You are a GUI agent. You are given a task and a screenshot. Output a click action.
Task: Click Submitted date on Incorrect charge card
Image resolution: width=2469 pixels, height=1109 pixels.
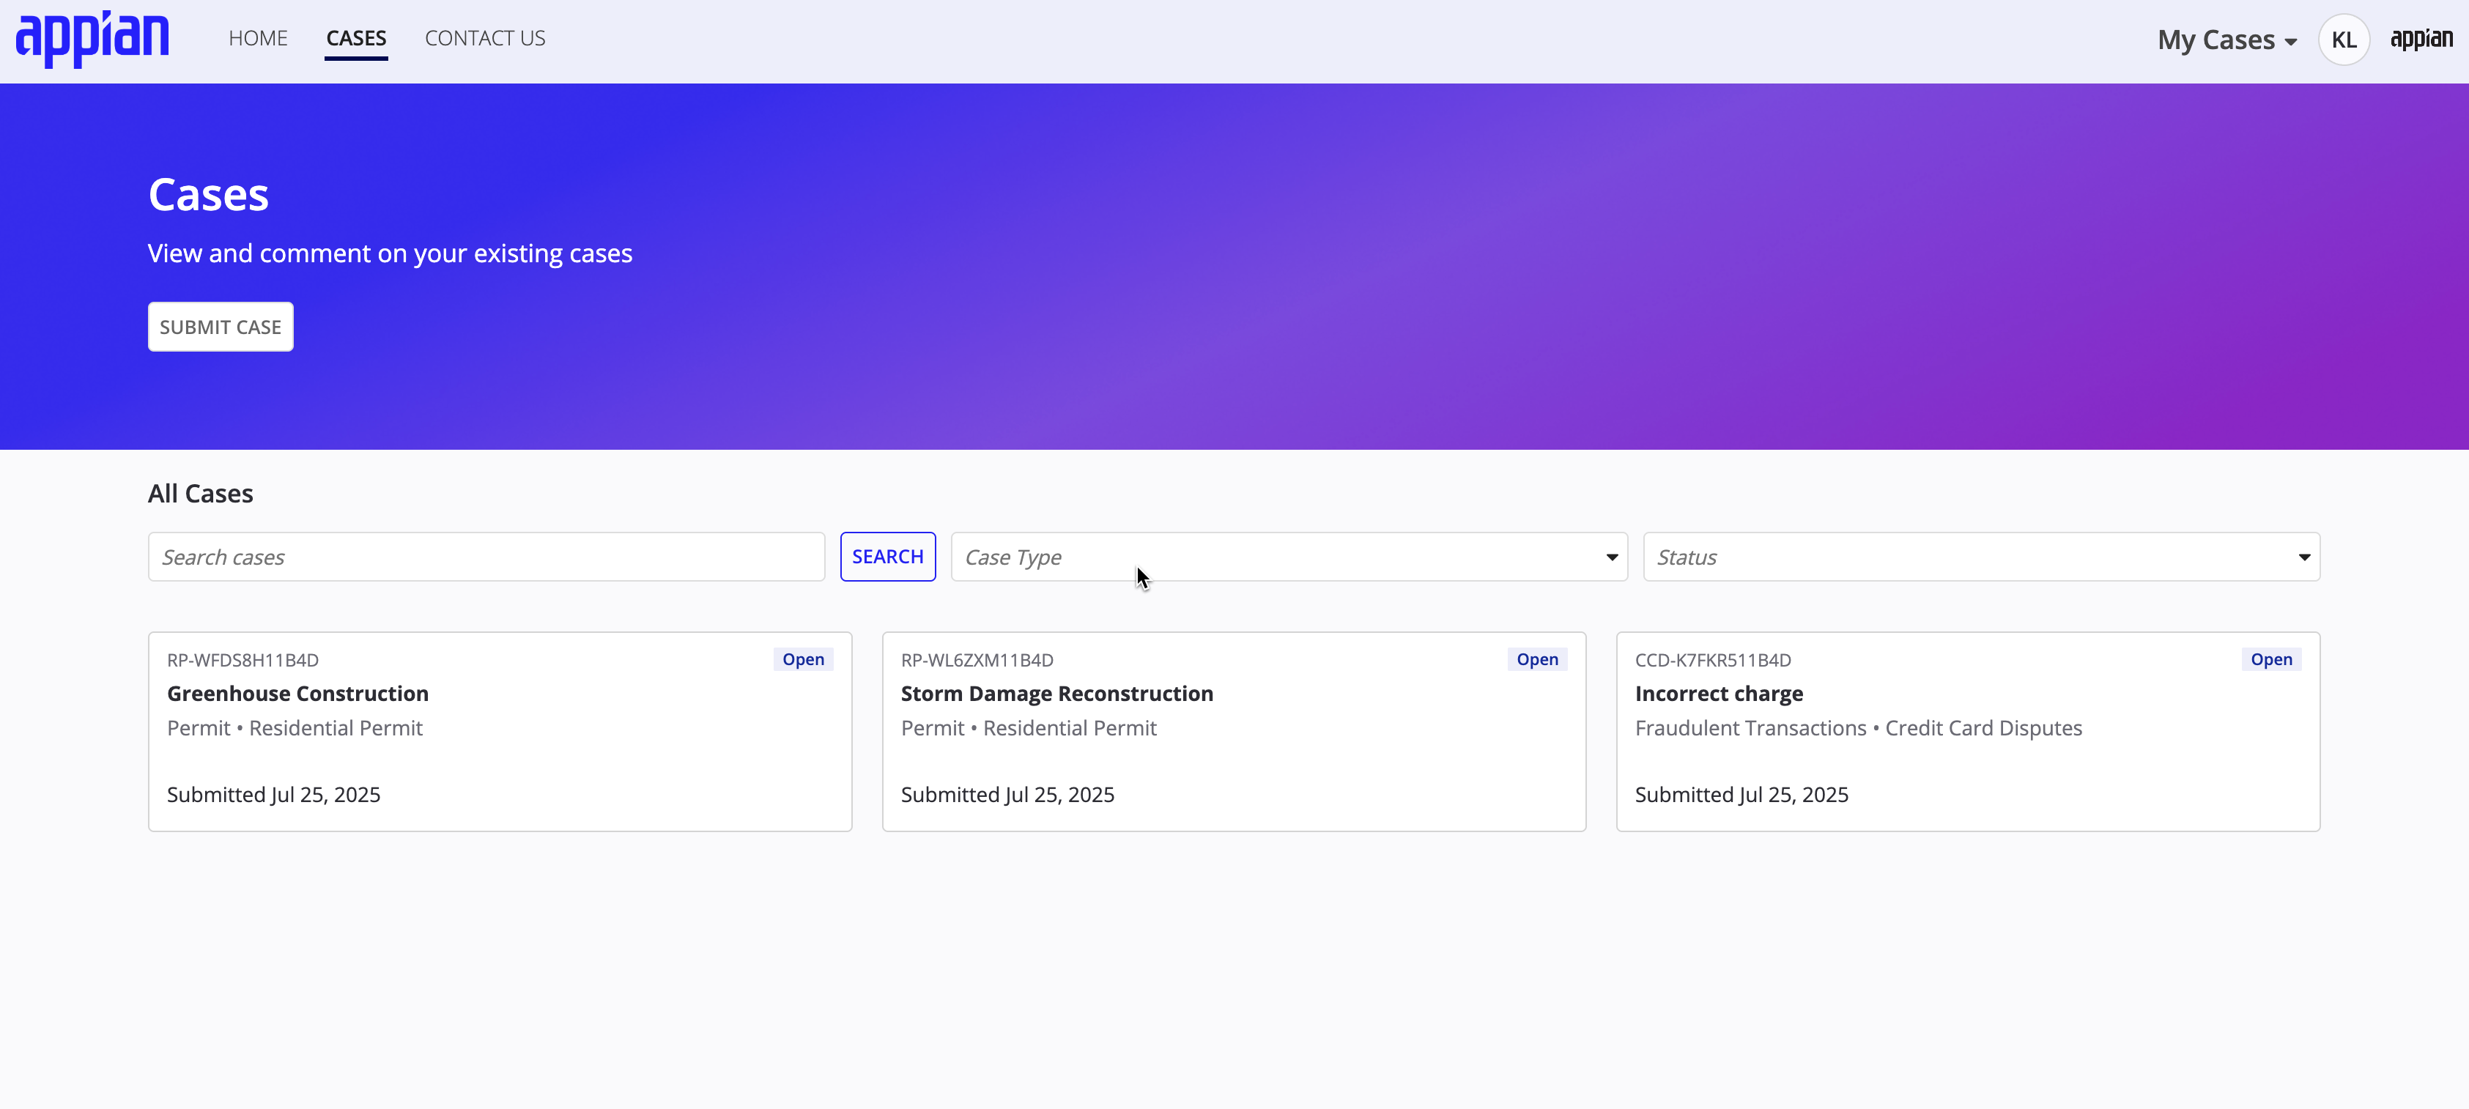click(x=1741, y=795)
